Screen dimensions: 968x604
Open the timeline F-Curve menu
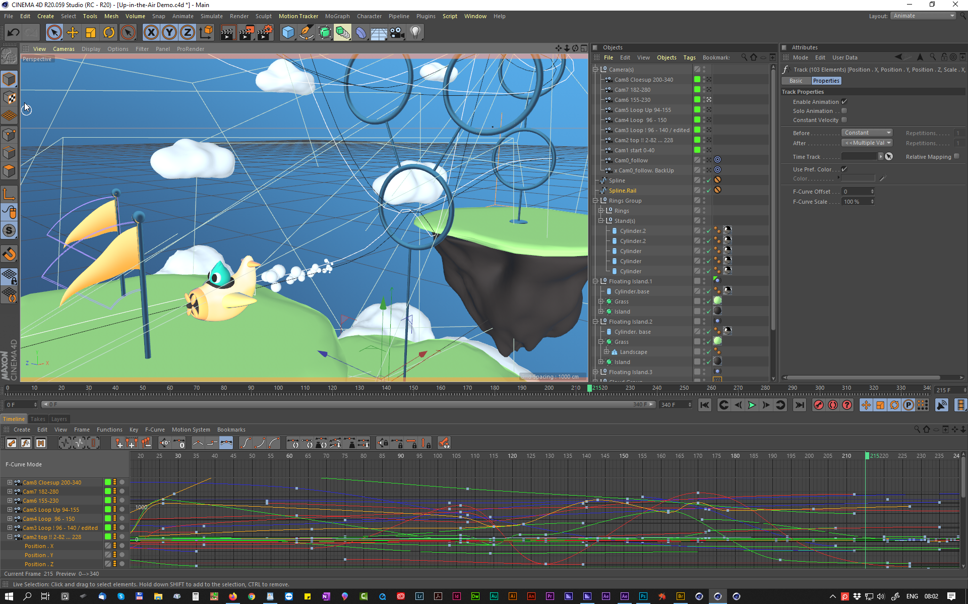pos(155,430)
